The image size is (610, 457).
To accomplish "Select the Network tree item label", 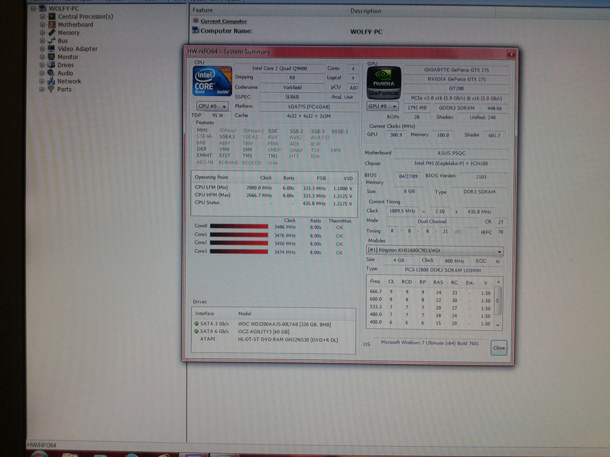I will (69, 81).
